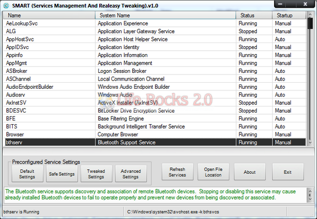Image resolution: width=317 pixels, height=219 pixels.
Task: Click service list scrollbar down arrow
Action: (310, 142)
